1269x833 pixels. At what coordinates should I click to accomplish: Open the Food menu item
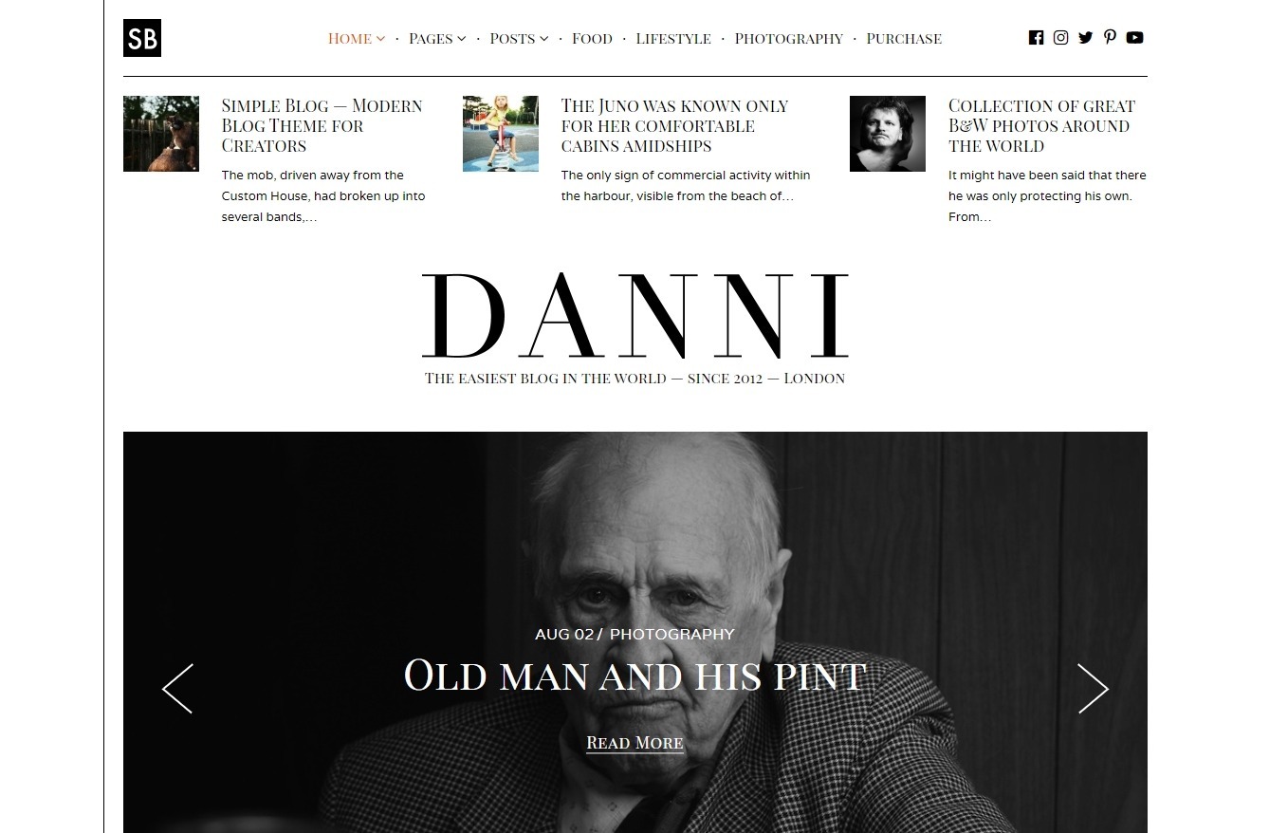592,39
